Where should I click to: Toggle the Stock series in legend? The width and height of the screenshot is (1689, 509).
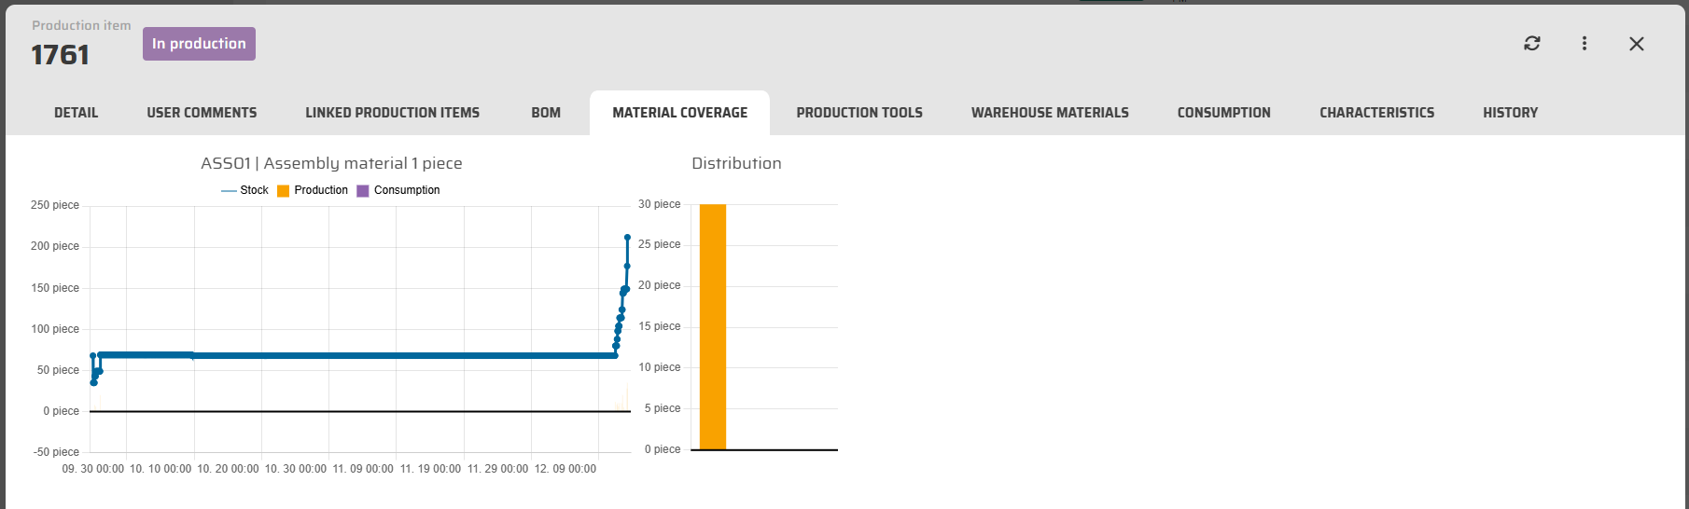coord(244,190)
